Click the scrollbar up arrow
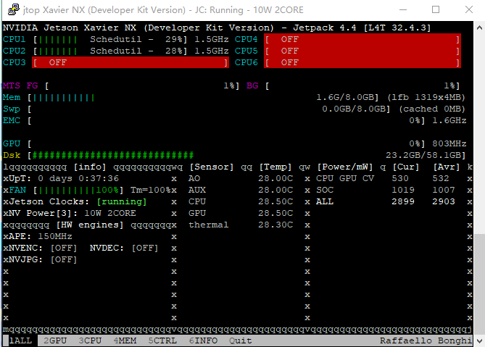The width and height of the screenshot is (485, 347). click(x=479, y=28)
